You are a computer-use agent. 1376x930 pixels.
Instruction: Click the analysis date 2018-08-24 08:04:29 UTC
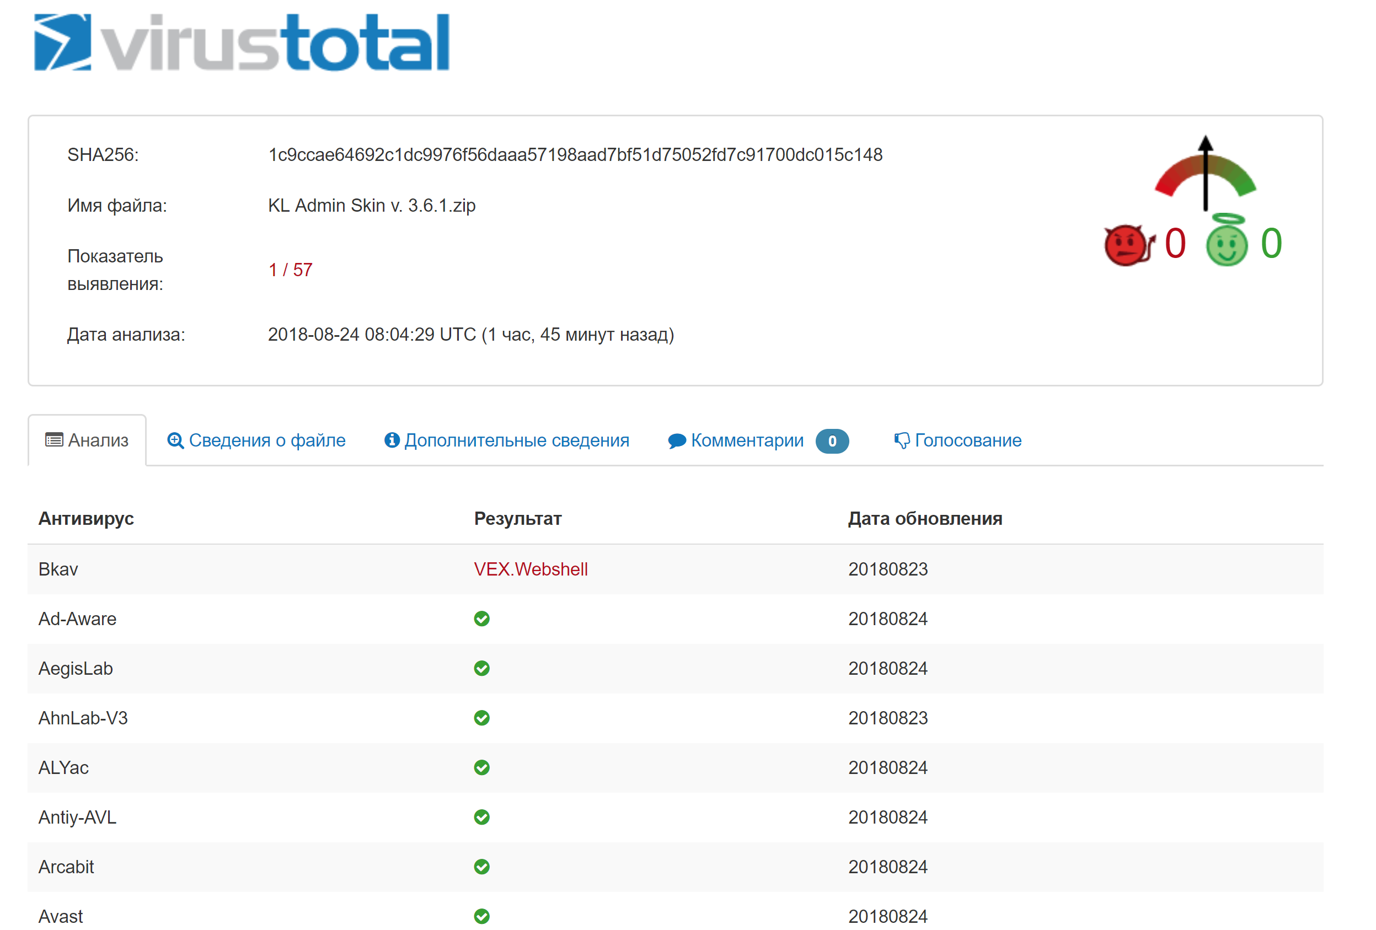coord(372,335)
